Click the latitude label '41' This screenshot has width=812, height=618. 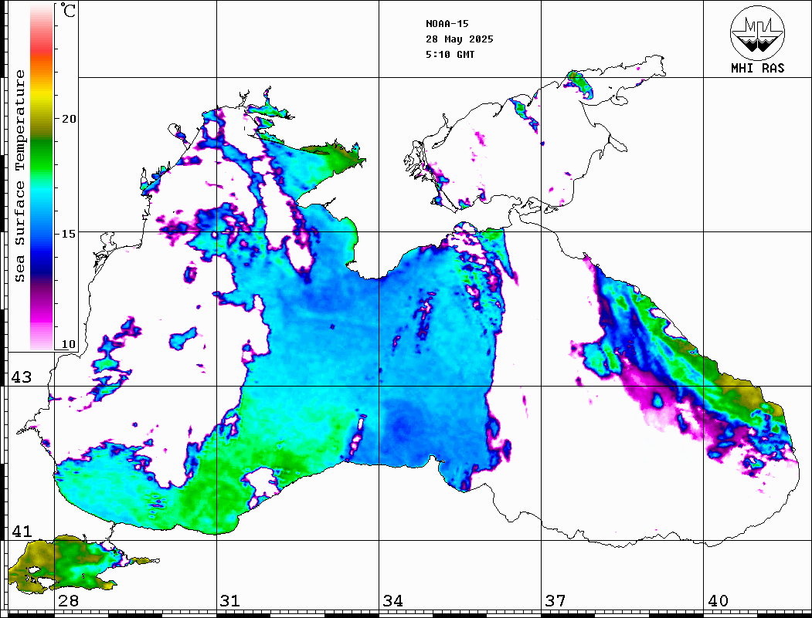point(22,531)
